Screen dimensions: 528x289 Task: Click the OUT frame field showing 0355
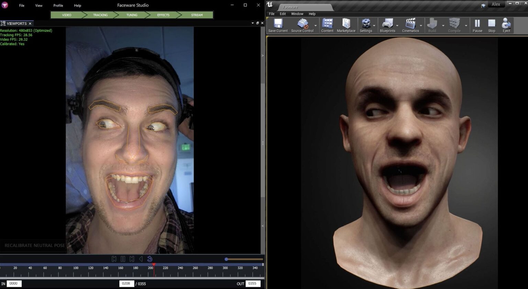point(253,284)
